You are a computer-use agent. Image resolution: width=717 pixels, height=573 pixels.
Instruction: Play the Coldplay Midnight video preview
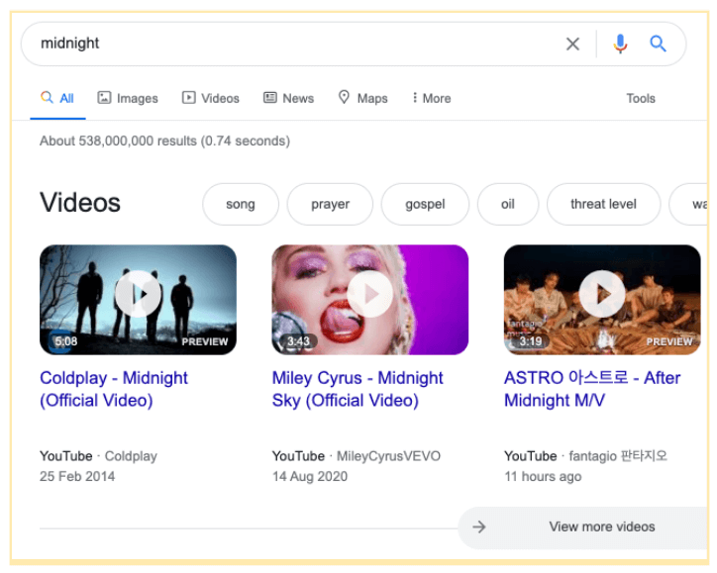coord(138,294)
